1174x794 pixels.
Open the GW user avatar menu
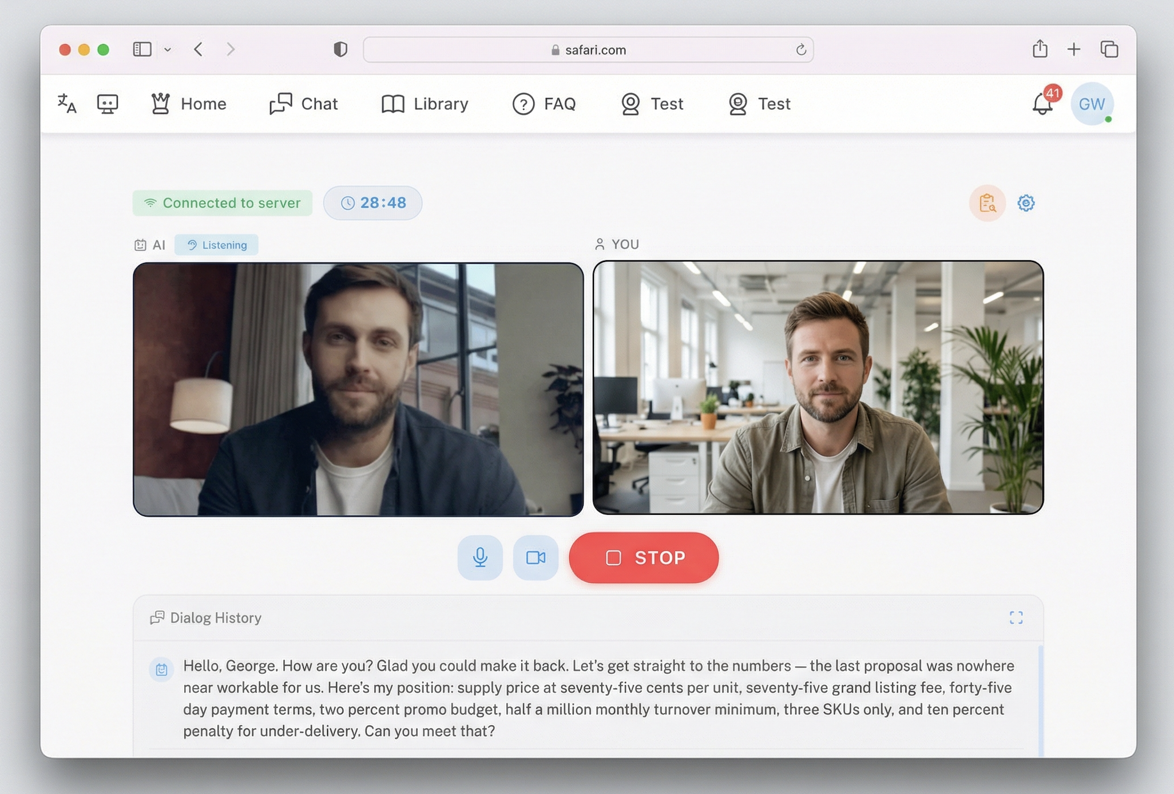pyautogui.click(x=1092, y=104)
